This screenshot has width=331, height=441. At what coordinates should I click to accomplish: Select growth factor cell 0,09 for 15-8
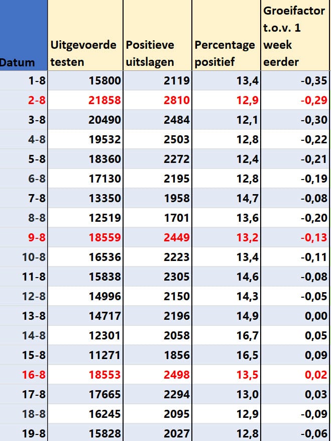tap(295, 355)
